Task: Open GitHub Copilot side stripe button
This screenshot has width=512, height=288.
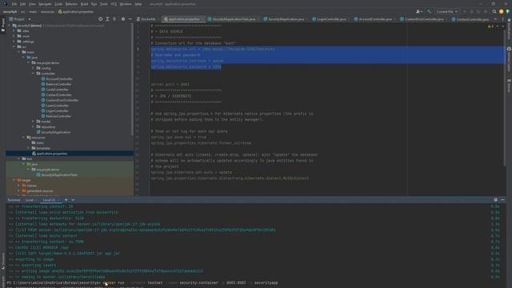Action: [x=509, y=59]
